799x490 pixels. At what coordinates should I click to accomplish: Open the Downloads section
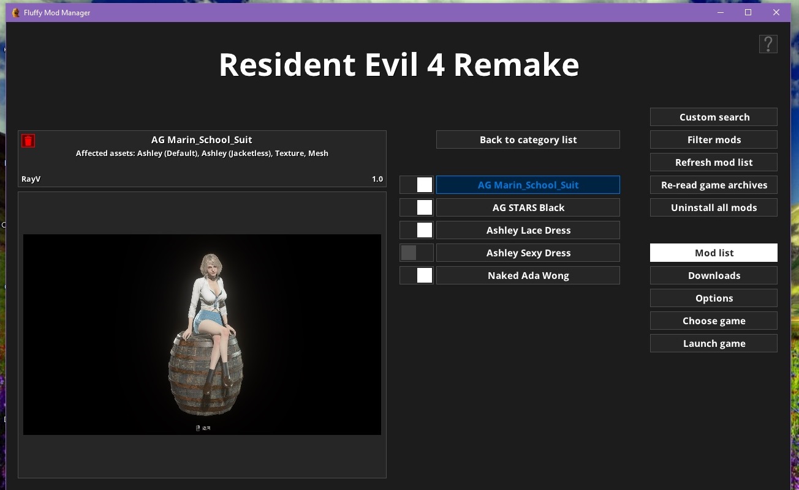[x=714, y=275]
